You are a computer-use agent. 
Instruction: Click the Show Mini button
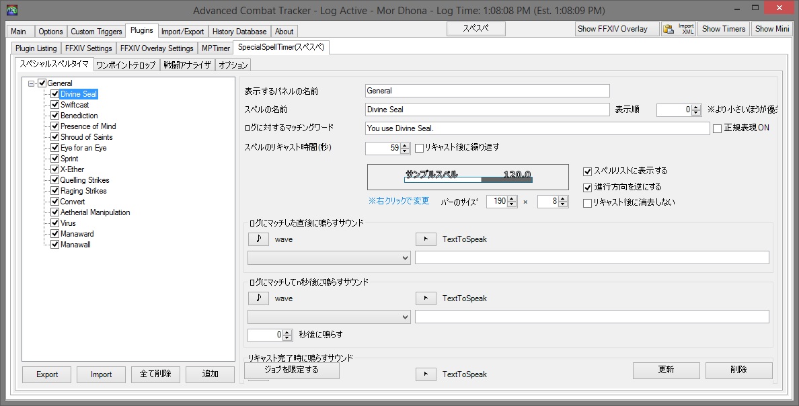pos(772,29)
